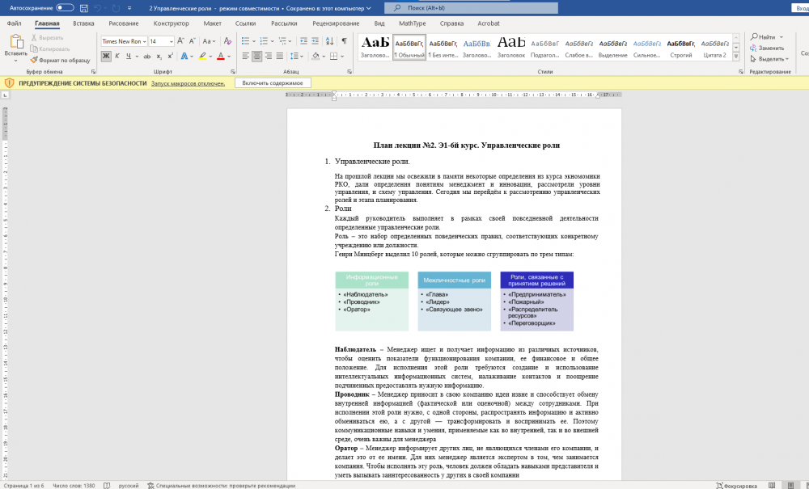The image size is (809, 489).
Task: Click the subscript icon
Action: [x=159, y=56]
